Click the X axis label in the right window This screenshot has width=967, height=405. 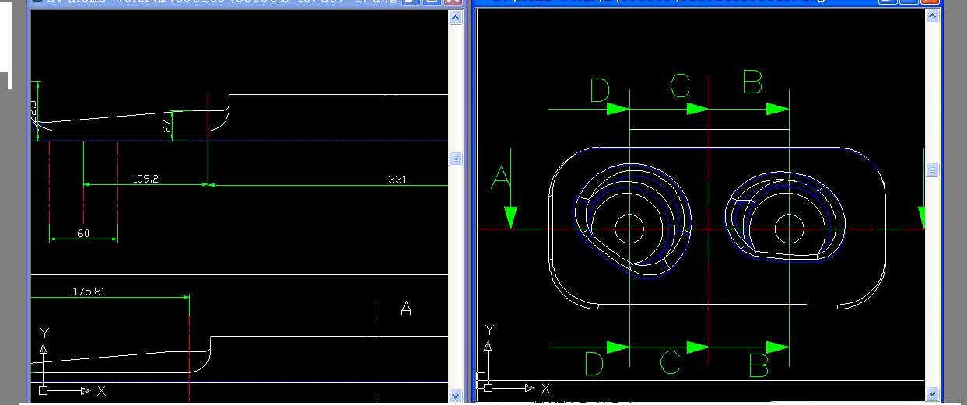click(545, 388)
